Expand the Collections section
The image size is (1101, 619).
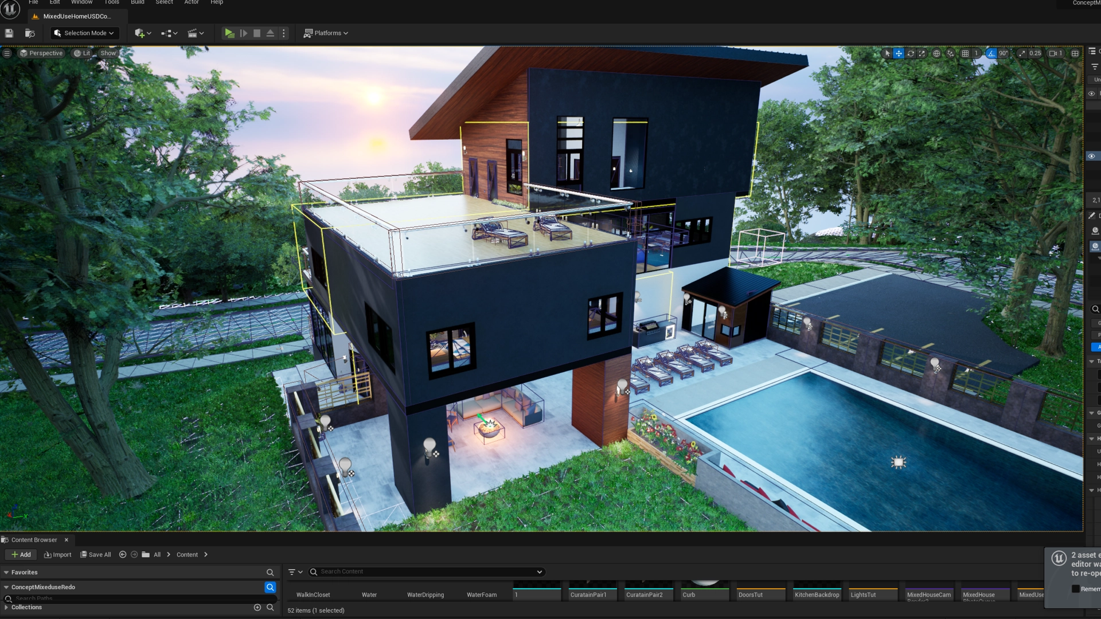click(x=6, y=607)
